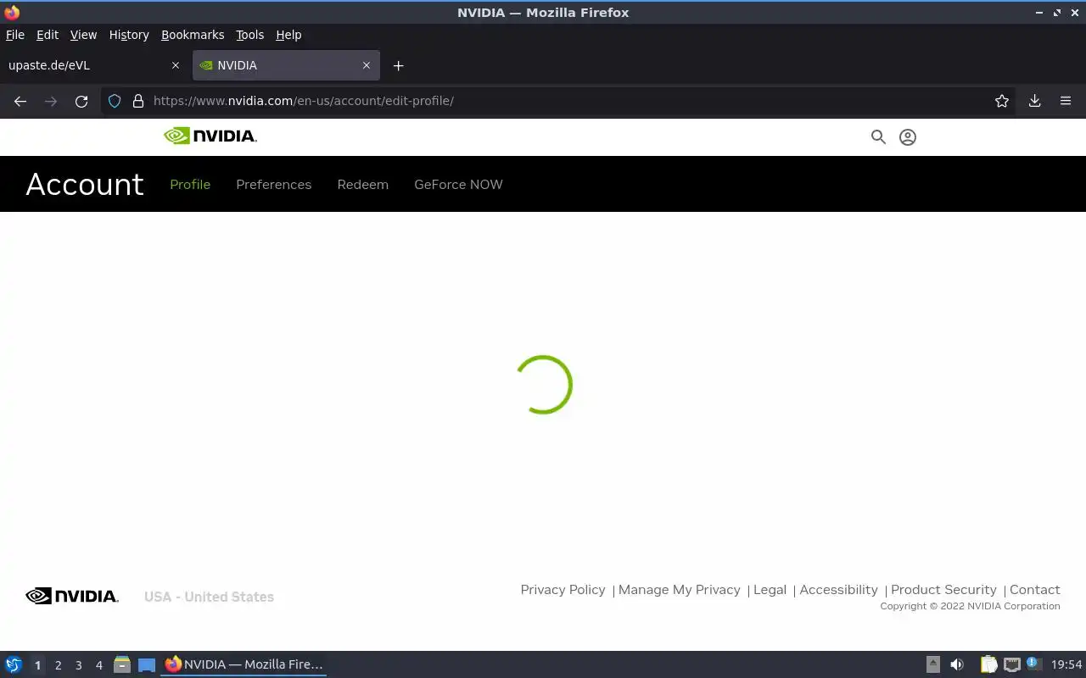Image resolution: width=1086 pixels, height=678 pixels.
Task: Close the upaste.de/eVL tab
Action: [x=176, y=65]
